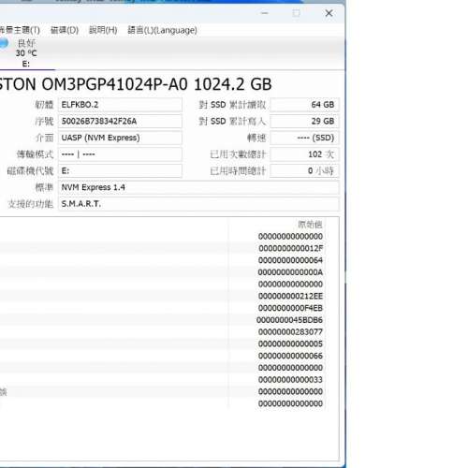This screenshot has height=468, width=468.
Task: Click the 磁碟機代號 label
Action: [x=30, y=171]
